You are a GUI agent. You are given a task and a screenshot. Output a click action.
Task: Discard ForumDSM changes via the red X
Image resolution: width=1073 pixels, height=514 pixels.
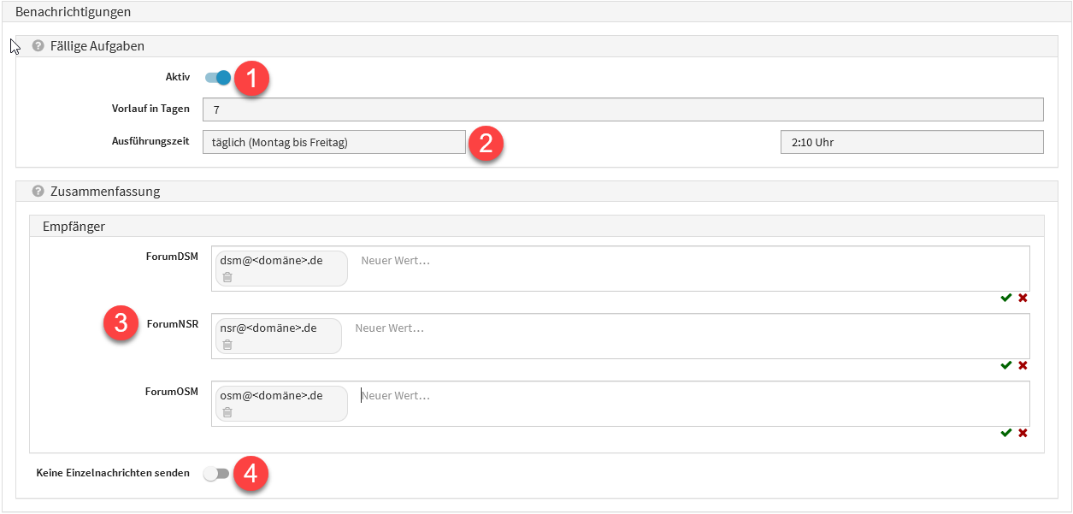pyautogui.click(x=1023, y=298)
